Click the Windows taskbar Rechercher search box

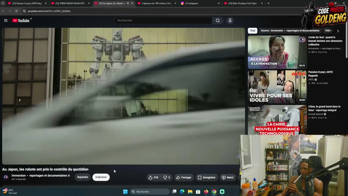[150, 192]
